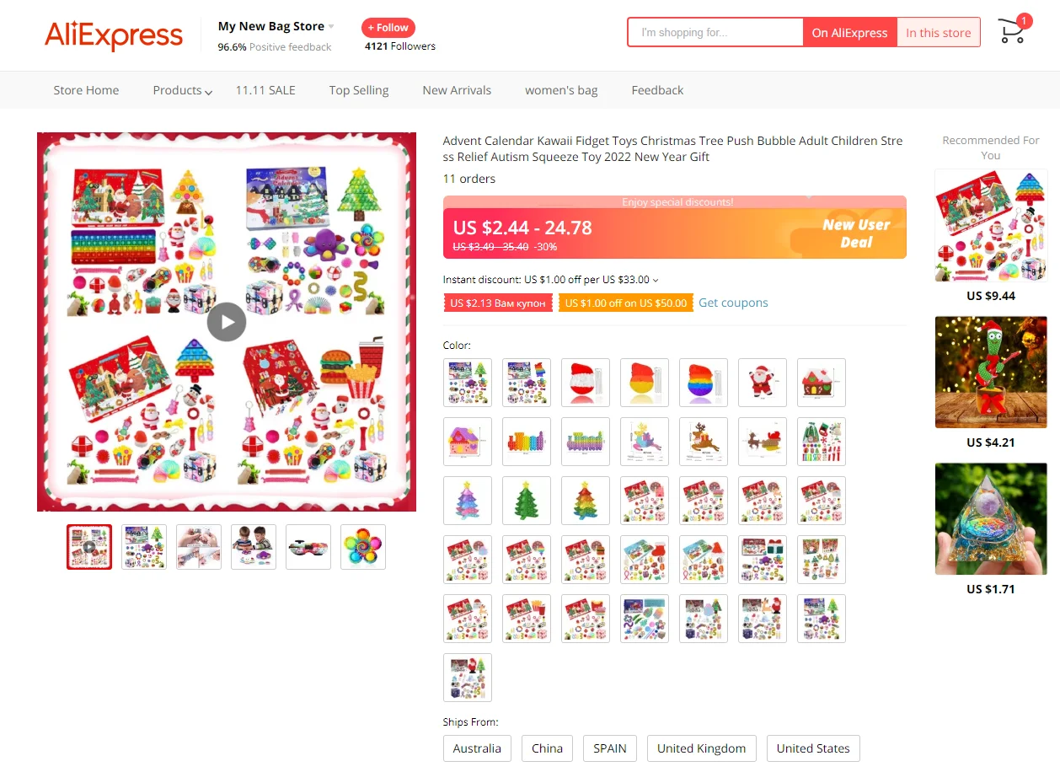Play the product video
The height and width of the screenshot is (772, 1060).
pyautogui.click(x=227, y=321)
